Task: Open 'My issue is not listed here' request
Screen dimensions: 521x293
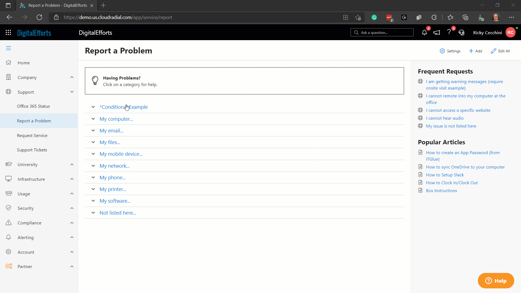Action: pyautogui.click(x=451, y=126)
